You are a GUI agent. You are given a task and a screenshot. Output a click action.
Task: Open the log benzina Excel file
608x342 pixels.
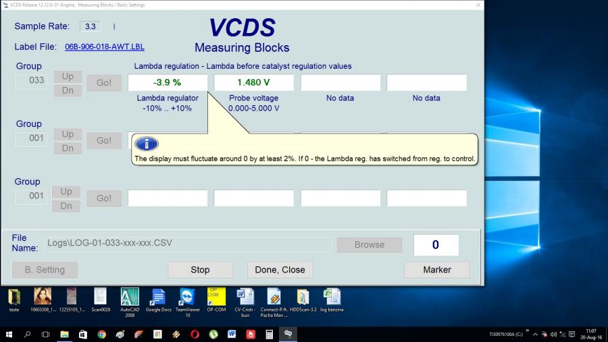(331, 297)
